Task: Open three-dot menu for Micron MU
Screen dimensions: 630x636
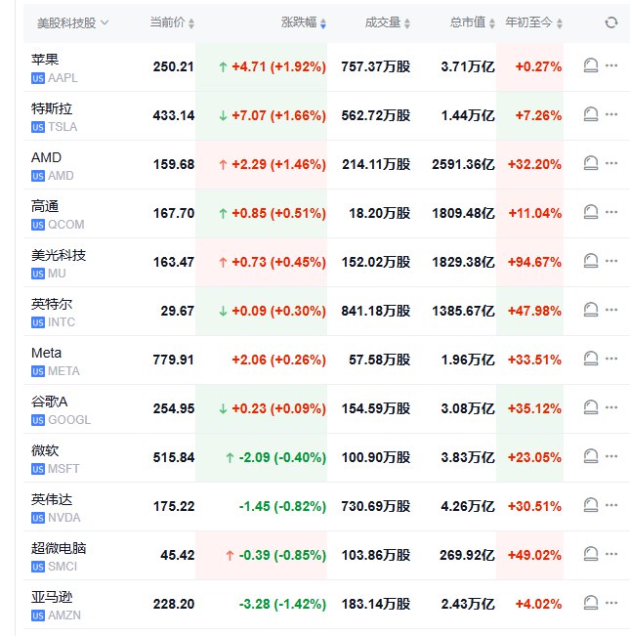Action: tap(612, 261)
